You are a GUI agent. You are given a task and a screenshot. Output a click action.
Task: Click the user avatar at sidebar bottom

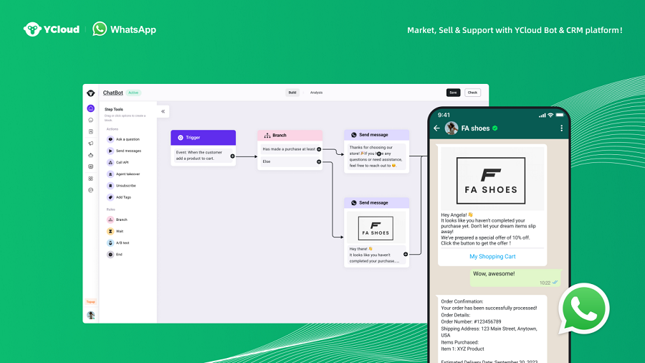click(x=90, y=315)
